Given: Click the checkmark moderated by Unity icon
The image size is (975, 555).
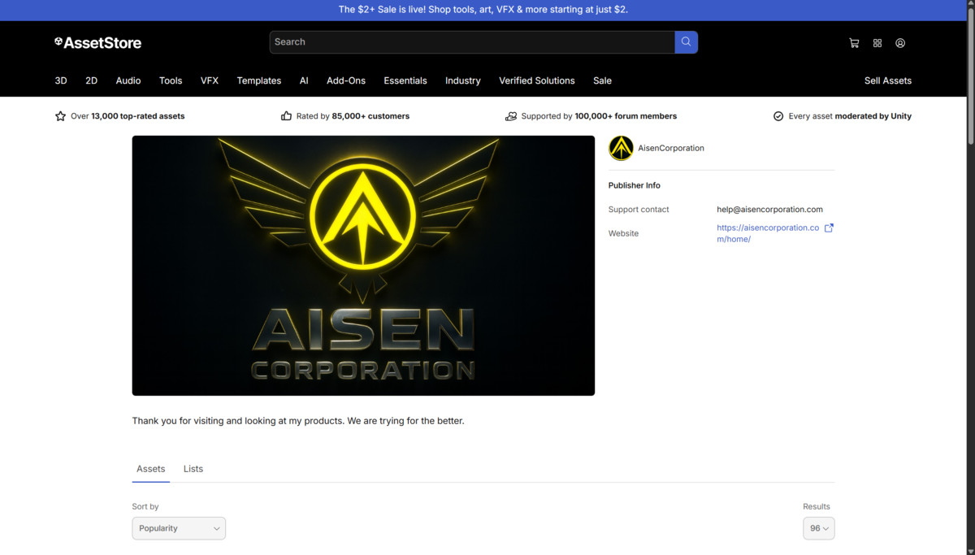Looking at the screenshot, I should tap(778, 116).
